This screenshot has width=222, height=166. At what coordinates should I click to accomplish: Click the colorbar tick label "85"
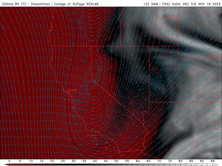tap(191, 161)
